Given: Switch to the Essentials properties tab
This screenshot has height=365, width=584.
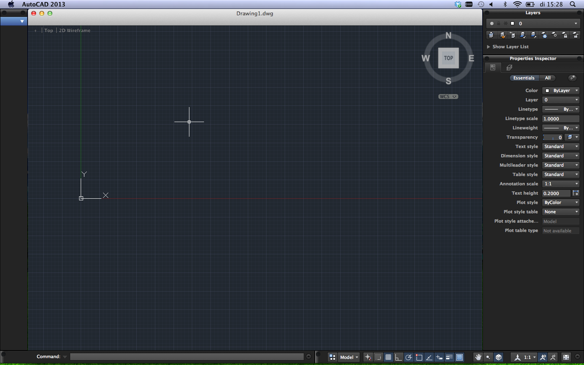Looking at the screenshot, I should (524, 78).
